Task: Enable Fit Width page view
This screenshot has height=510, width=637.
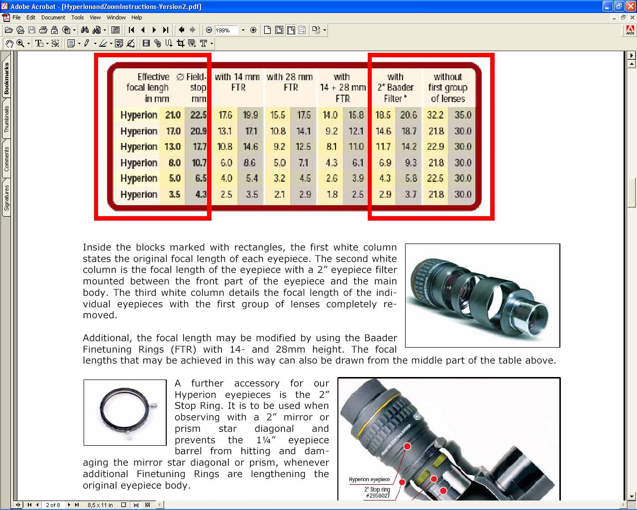Action: (291, 30)
